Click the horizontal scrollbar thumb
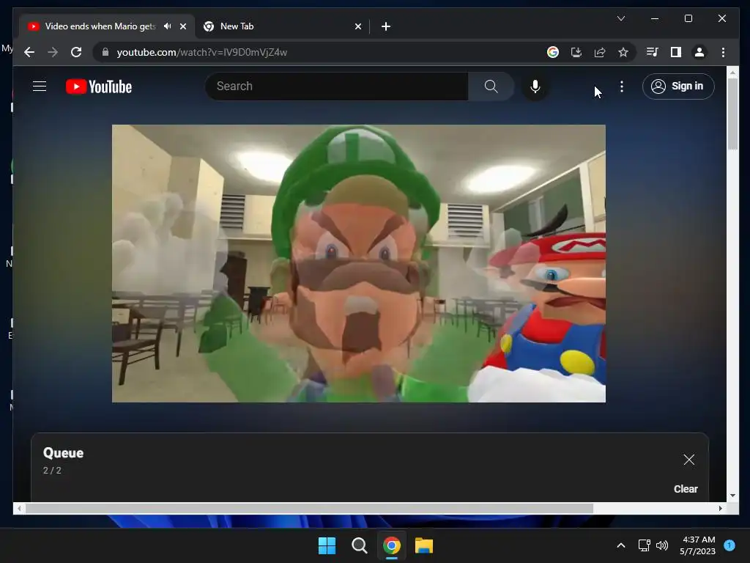Viewport: 750px width, 563px height. tap(309, 508)
